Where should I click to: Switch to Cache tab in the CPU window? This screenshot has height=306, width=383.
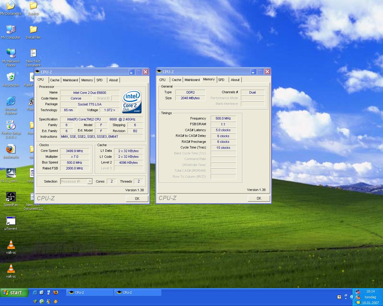coord(55,80)
